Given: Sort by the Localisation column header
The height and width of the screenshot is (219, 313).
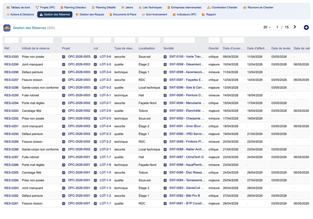Looking at the screenshot, I should tap(147, 48).
